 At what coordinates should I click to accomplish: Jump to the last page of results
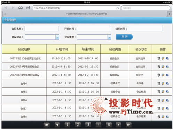[128, 125]
